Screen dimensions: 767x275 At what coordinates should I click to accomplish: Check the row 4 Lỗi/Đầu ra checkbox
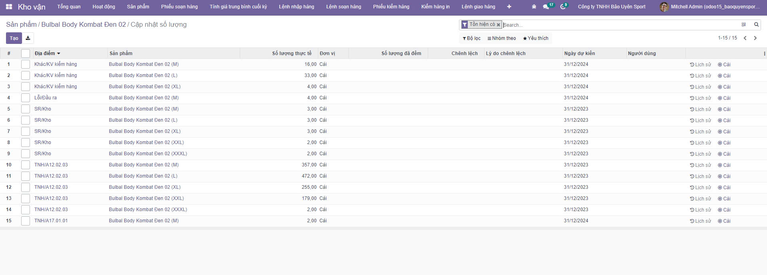tap(26, 98)
